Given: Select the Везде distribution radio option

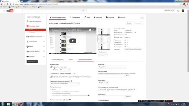Looking at the screenshot, I should pos(51,90).
